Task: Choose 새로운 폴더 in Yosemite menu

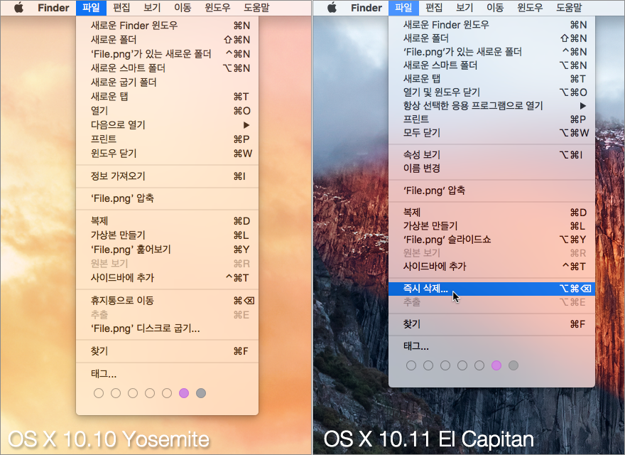Action: point(167,40)
